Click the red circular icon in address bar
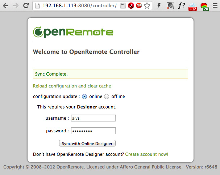The height and width of the screenshot is (175, 220). click(x=131, y=6)
